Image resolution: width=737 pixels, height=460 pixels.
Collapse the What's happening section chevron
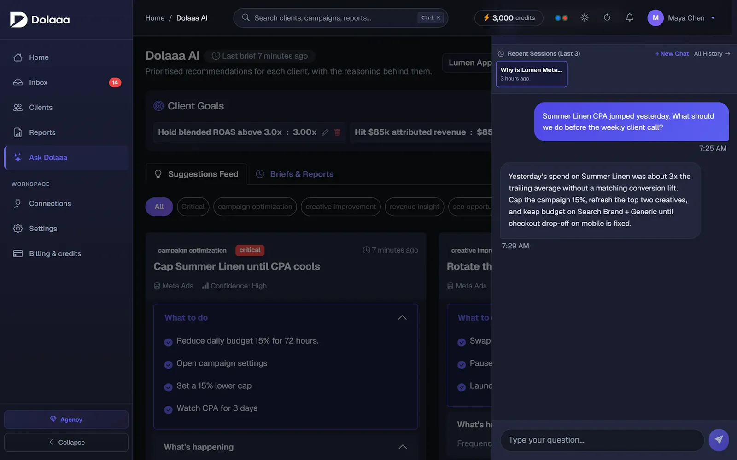(x=403, y=447)
